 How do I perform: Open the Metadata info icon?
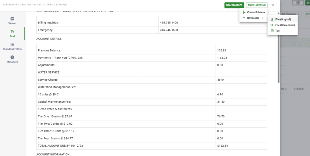pyautogui.click(x=12, y=57)
